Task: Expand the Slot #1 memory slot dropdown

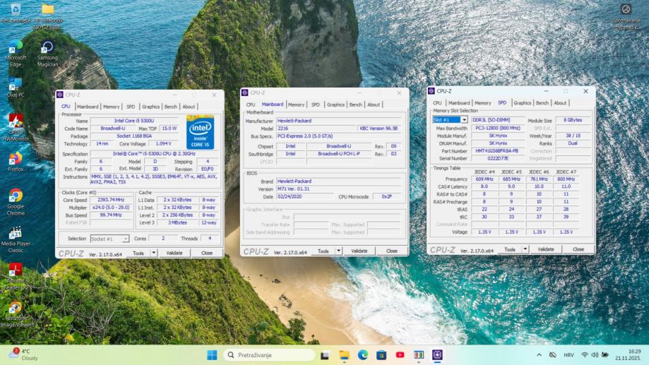Action: (463, 120)
